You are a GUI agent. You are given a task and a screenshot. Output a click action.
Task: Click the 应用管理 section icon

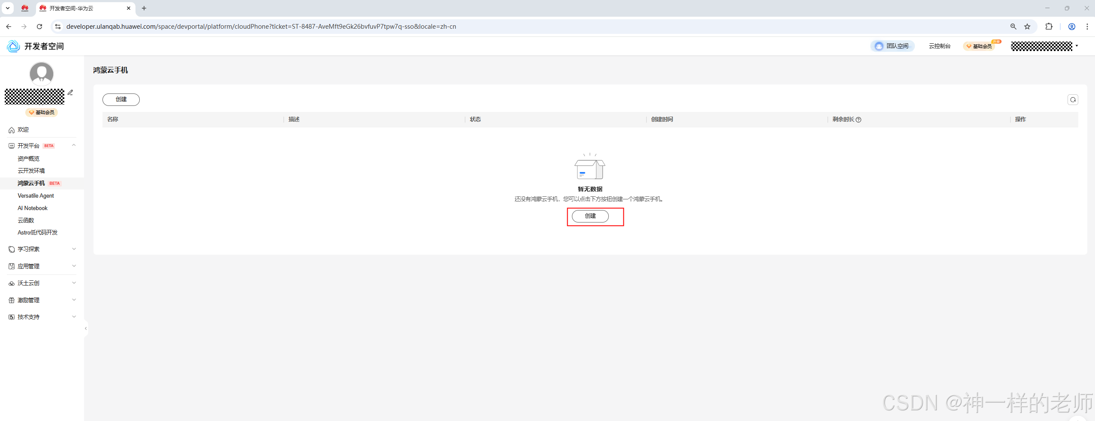[12, 266]
